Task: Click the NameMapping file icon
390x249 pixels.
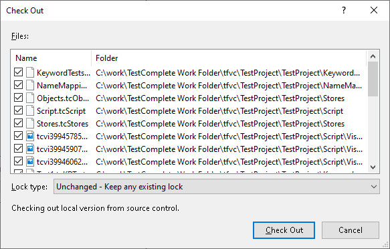Action: click(x=30, y=85)
